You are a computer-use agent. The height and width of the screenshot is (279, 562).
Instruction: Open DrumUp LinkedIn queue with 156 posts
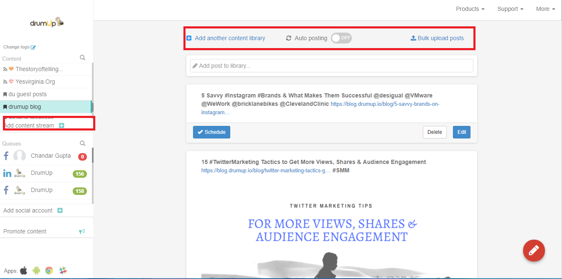click(x=46, y=173)
